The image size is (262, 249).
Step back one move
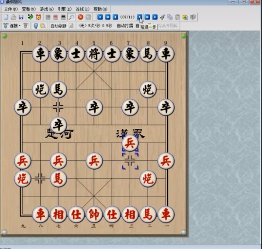point(115,17)
